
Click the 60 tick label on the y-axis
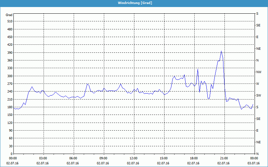point(10,138)
